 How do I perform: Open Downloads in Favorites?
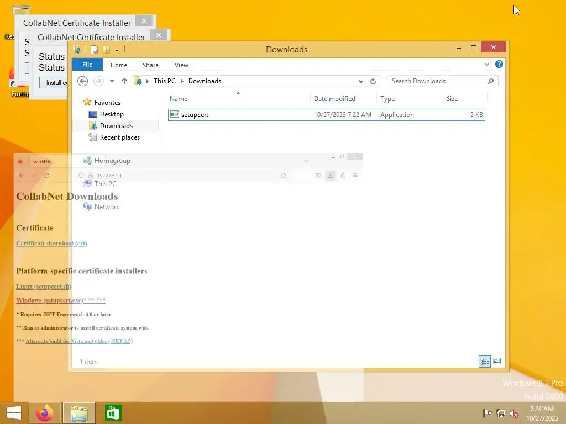click(116, 126)
